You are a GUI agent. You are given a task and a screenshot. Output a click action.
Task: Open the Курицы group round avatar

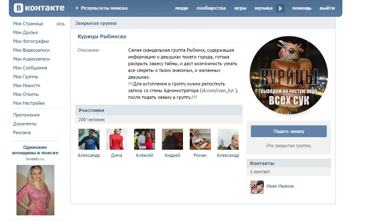[289, 75]
